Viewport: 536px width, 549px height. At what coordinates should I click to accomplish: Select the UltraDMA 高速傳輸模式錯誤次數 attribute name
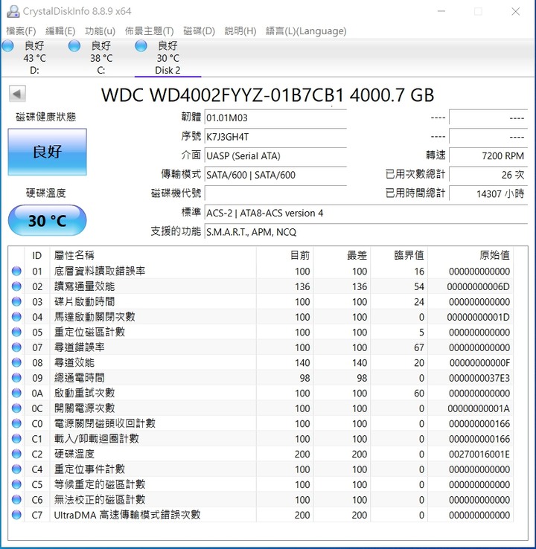127,515
